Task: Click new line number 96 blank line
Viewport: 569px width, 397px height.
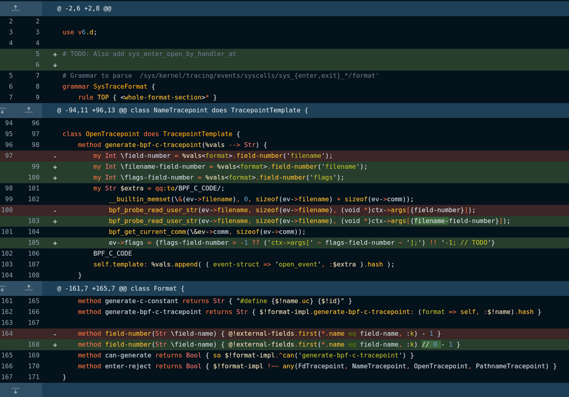Action: coord(35,123)
